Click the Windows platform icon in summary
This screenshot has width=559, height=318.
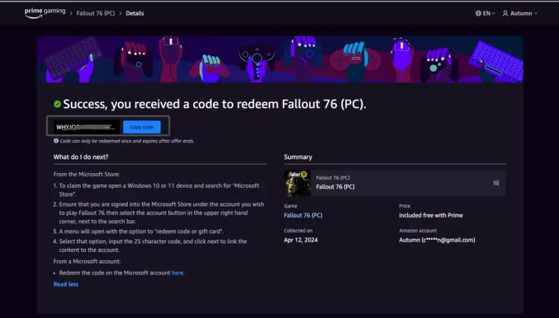click(496, 183)
